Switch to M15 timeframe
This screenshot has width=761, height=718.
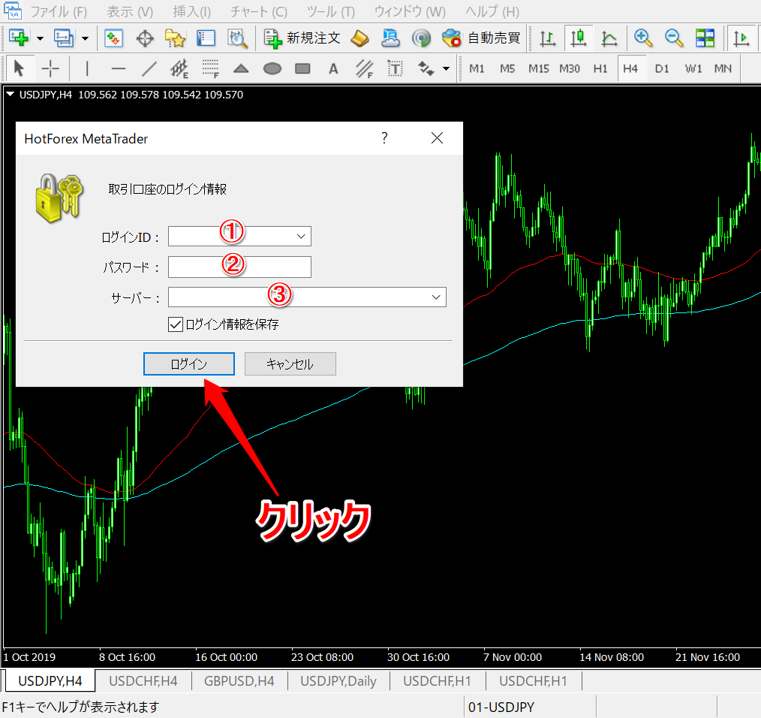[x=539, y=68]
